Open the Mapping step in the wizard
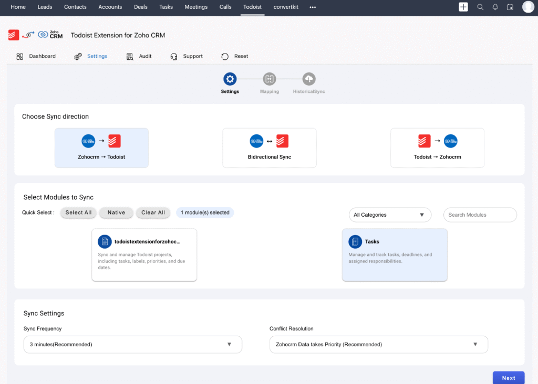This screenshot has width=538, height=384. click(x=269, y=79)
